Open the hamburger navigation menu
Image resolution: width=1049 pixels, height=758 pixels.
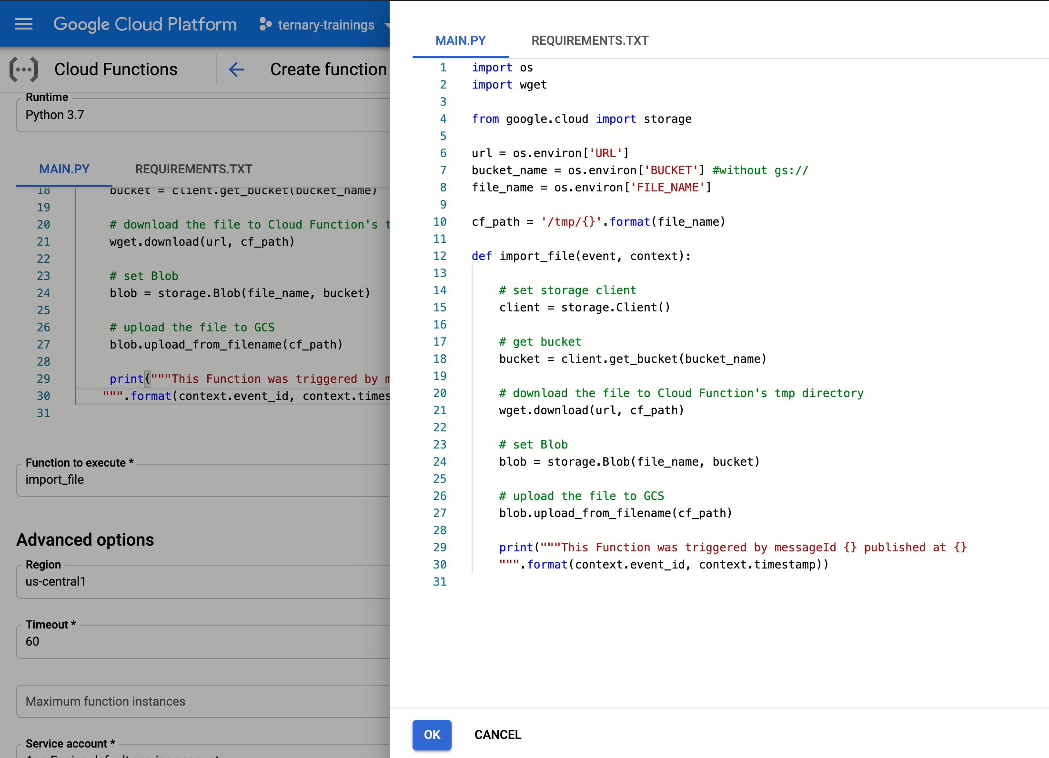point(24,24)
